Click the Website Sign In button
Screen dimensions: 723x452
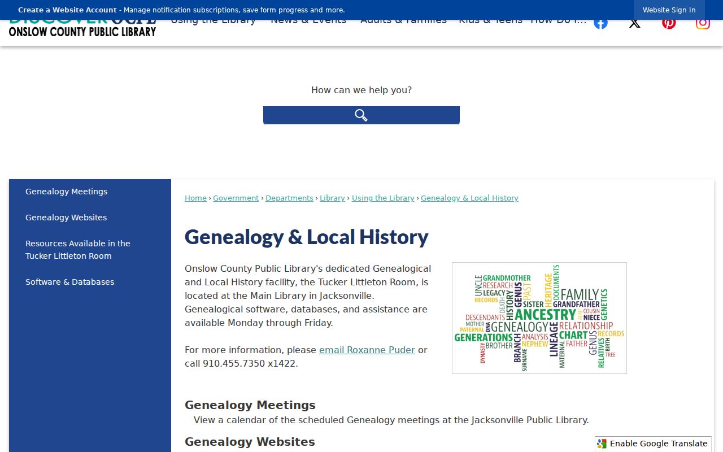[669, 10]
